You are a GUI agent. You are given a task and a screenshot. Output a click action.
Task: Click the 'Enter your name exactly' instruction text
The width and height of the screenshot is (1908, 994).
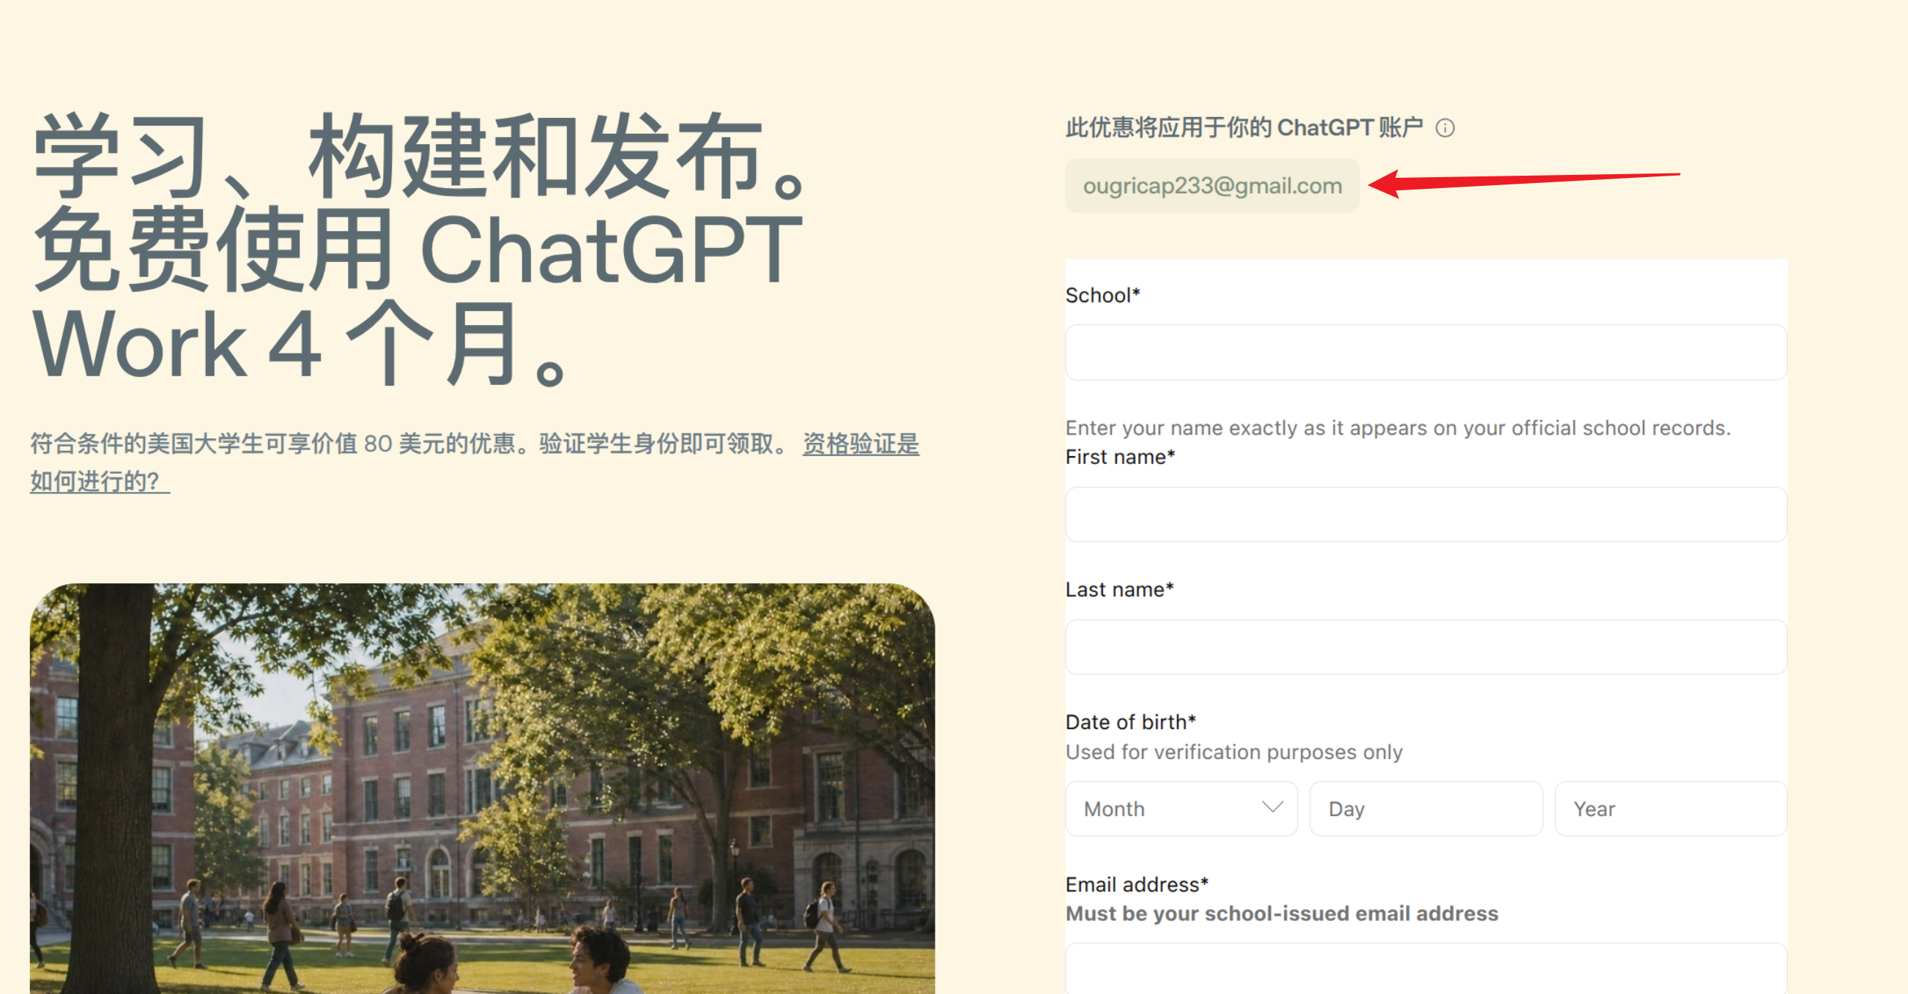point(1397,427)
